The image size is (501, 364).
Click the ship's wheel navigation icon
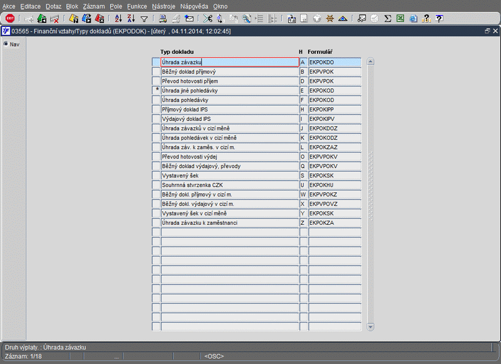pyautogui.click(x=330, y=19)
